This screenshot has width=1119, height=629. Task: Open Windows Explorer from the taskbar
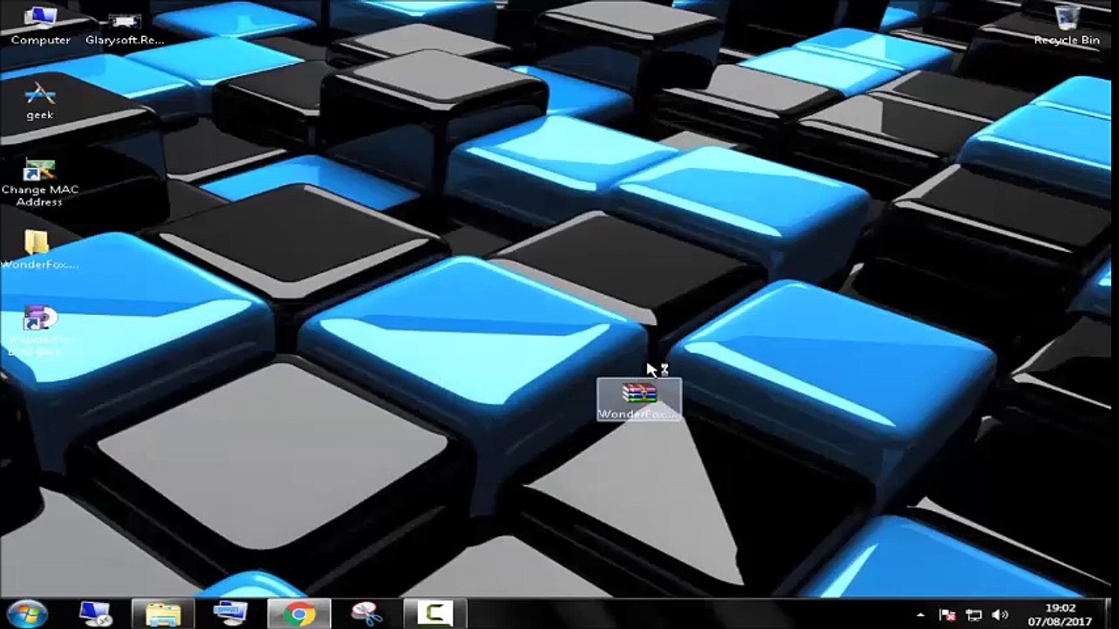coord(164,613)
